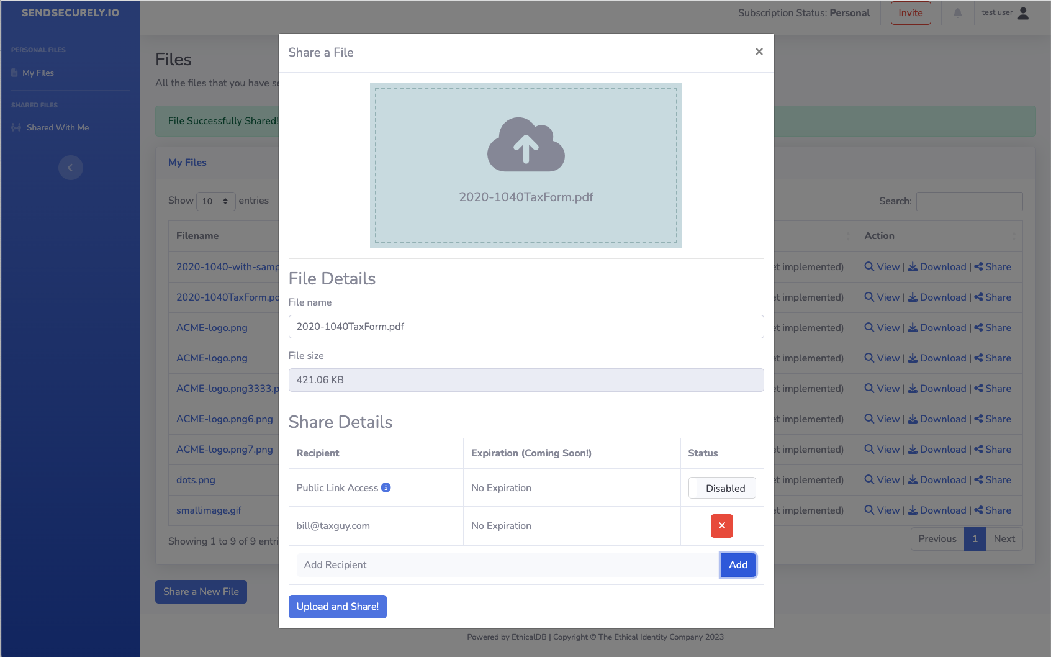Image resolution: width=1051 pixels, height=657 pixels.
Task: Toggle Disabled status for Public Link Access
Action: pos(722,488)
